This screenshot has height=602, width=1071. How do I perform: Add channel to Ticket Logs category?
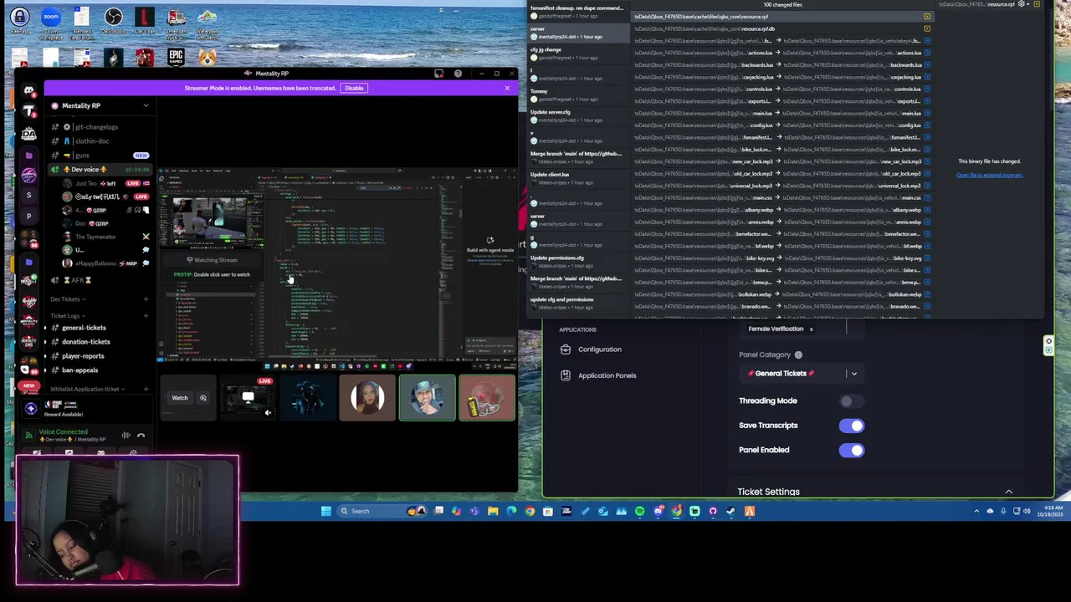tap(146, 316)
